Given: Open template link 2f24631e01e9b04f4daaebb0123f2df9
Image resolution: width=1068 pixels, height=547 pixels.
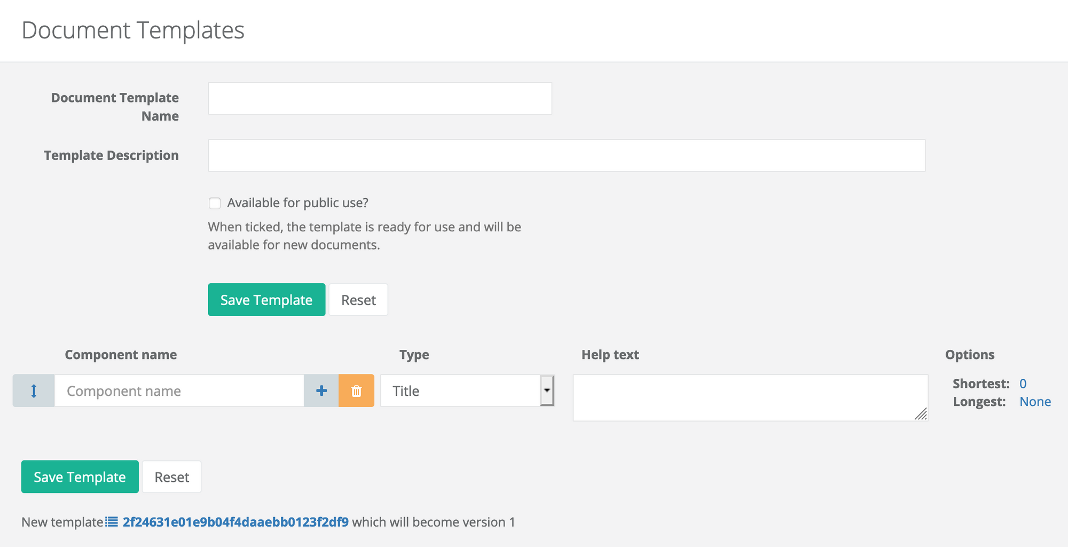Looking at the screenshot, I should pos(235,522).
